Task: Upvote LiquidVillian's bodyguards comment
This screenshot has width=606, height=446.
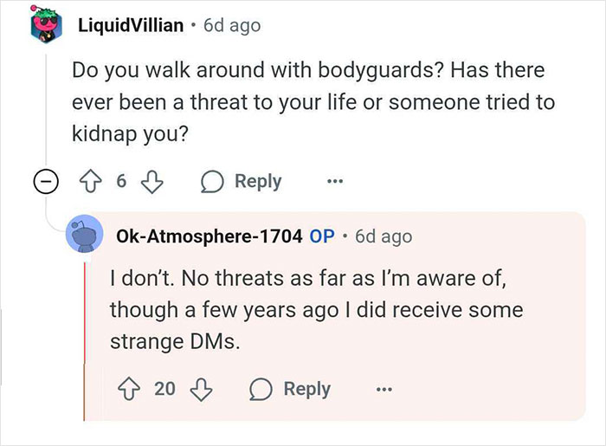Action: click(90, 181)
